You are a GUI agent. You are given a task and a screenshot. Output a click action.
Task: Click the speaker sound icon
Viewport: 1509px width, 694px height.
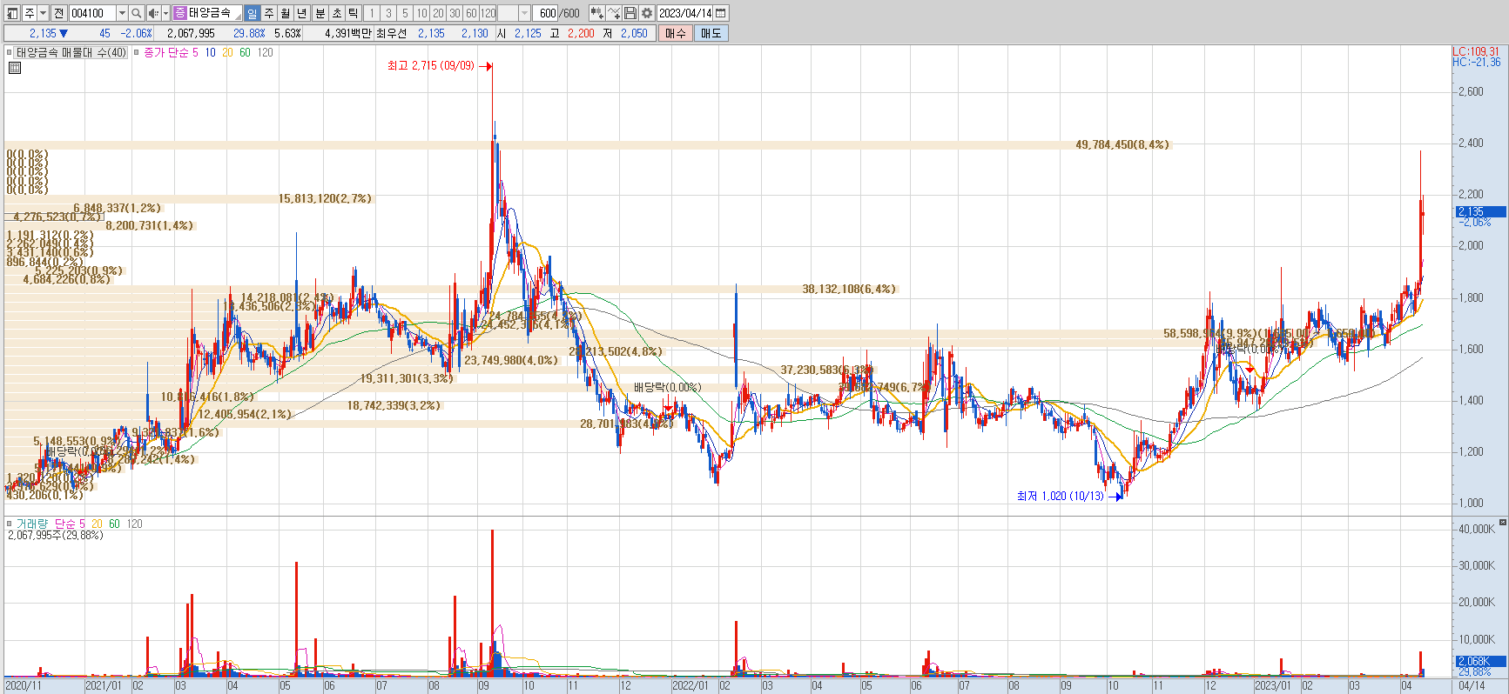[x=153, y=13]
